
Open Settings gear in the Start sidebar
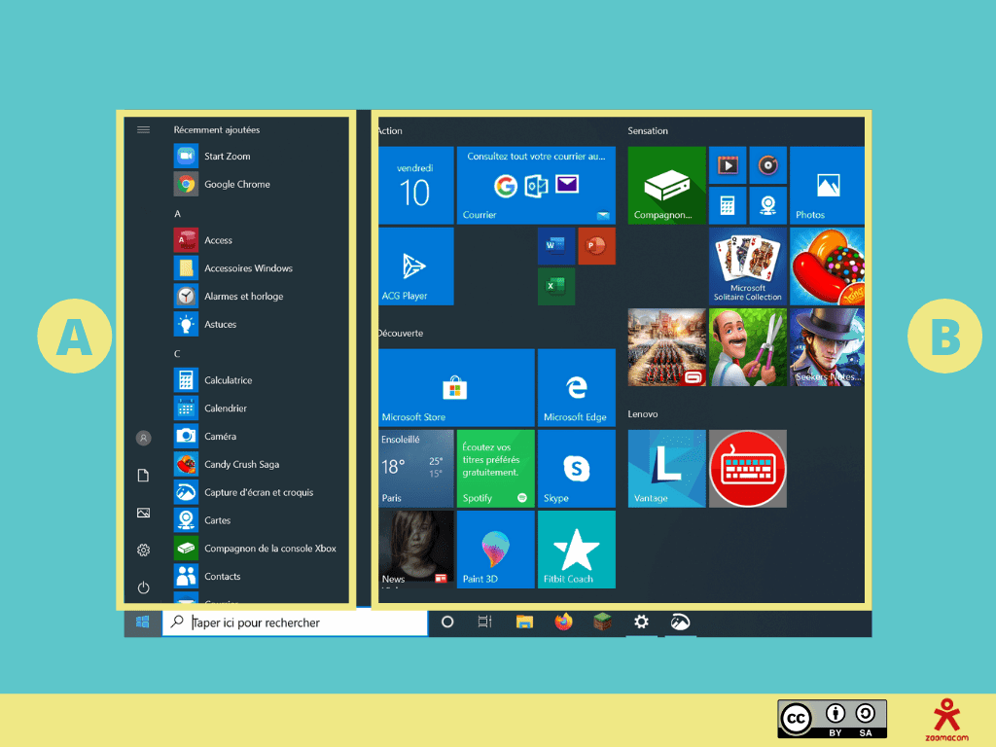click(x=144, y=551)
